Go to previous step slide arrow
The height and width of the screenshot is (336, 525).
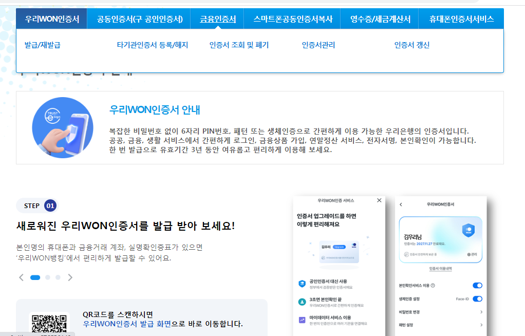coord(22,277)
